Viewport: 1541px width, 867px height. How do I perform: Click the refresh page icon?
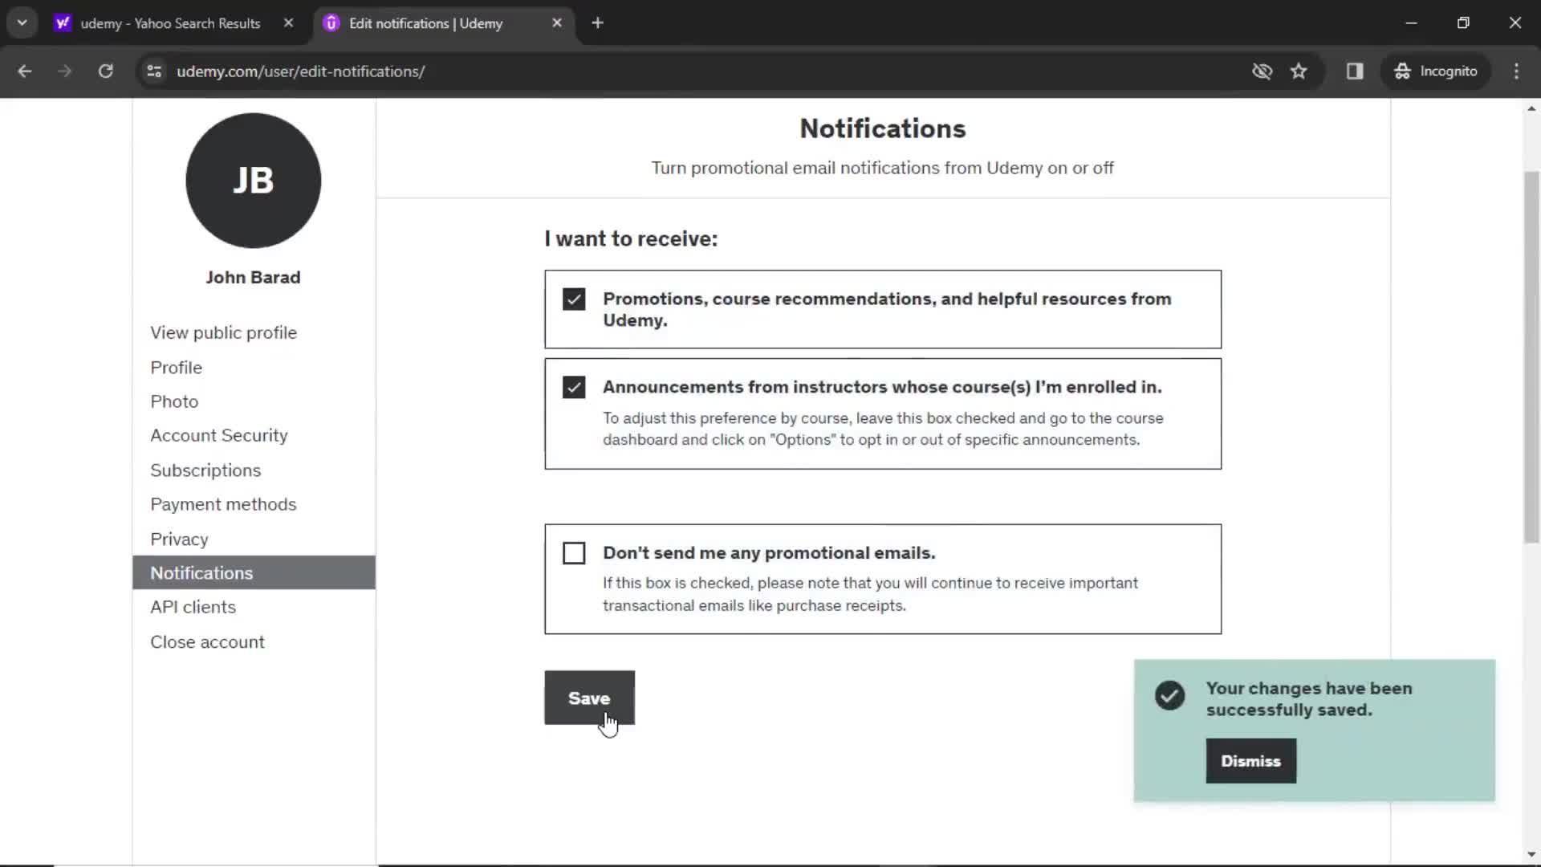pos(105,71)
